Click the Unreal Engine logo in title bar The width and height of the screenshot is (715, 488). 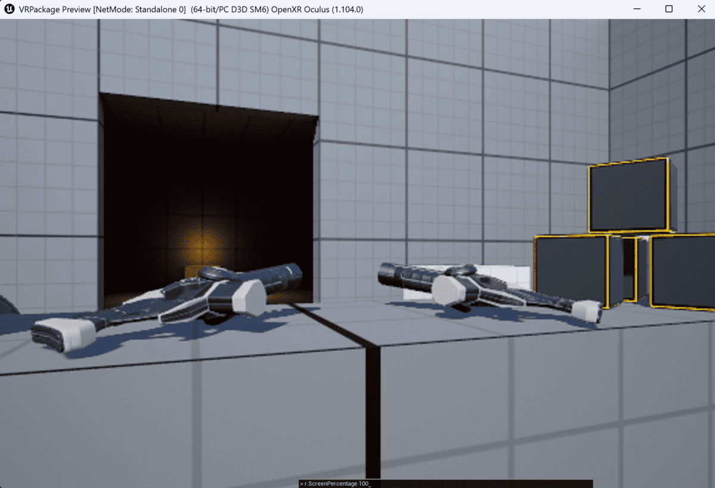9,9
